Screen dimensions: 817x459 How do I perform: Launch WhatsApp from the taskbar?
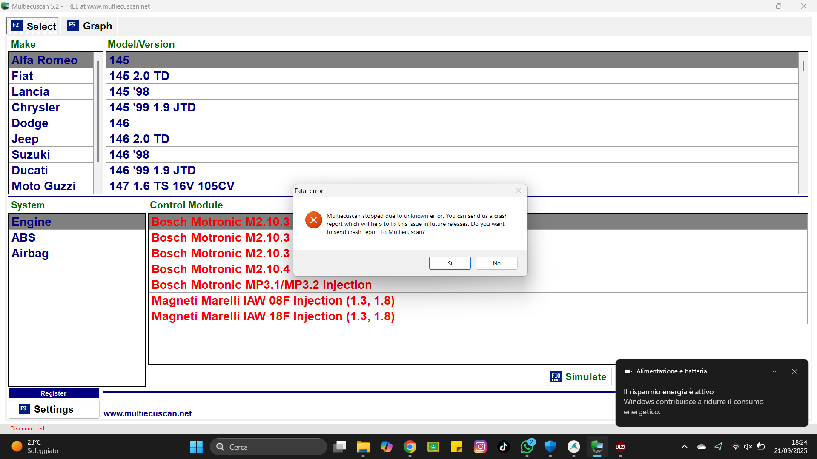click(527, 447)
